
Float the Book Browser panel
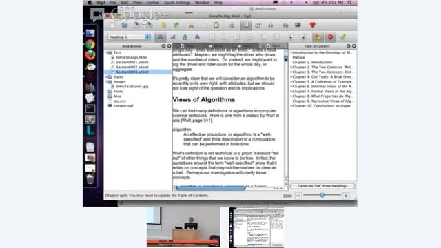click(x=163, y=46)
